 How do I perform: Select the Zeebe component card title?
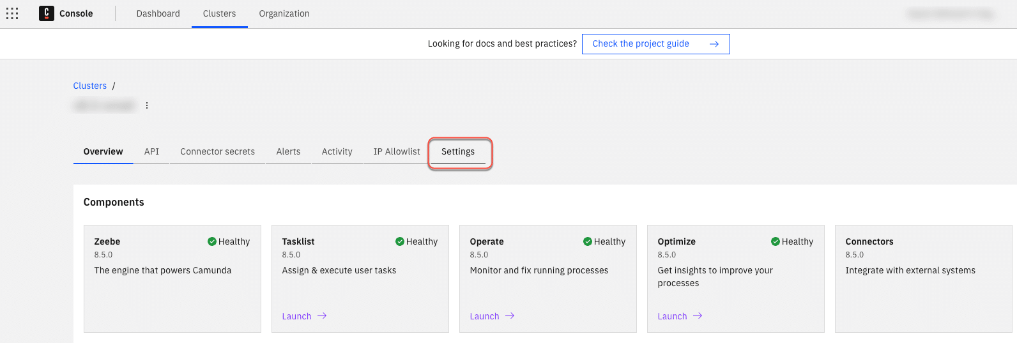[x=107, y=241]
